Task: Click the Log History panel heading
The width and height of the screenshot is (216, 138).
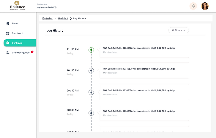Action: pos(55,31)
